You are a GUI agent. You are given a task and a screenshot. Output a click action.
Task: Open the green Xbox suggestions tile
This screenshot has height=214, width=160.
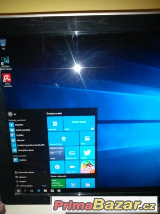(58, 183)
